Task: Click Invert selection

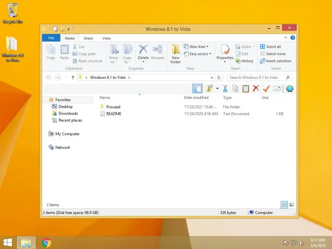Action: [276, 61]
